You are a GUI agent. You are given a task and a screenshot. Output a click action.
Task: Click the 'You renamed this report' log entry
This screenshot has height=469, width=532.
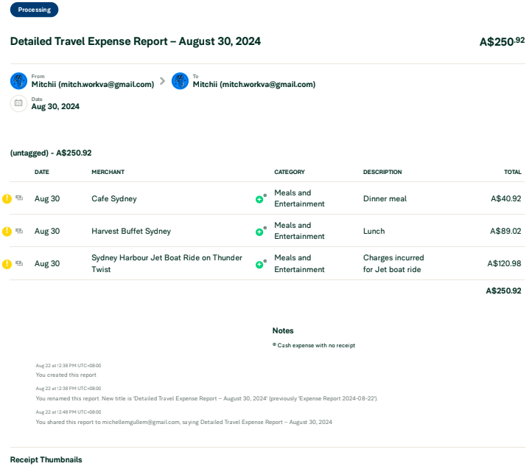point(206,398)
